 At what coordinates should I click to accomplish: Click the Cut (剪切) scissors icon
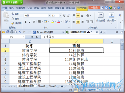[x=12, y=14]
